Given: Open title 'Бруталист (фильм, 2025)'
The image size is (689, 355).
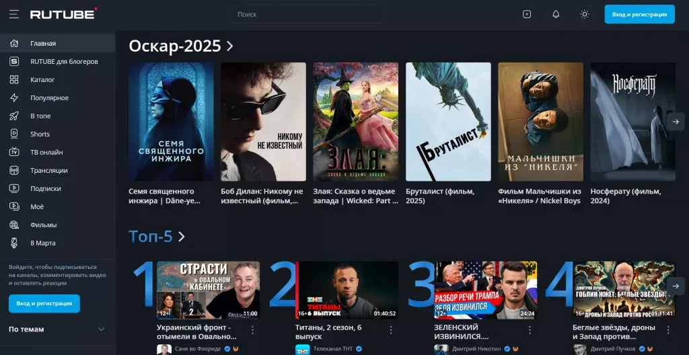Looking at the screenshot, I should click(x=440, y=196).
